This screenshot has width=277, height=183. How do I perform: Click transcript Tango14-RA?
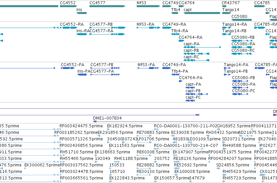point(227,28)
